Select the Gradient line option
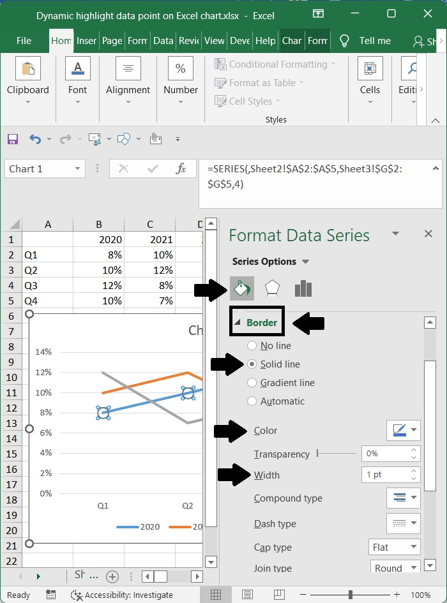Image resolution: width=447 pixels, height=603 pixels. 252,383
